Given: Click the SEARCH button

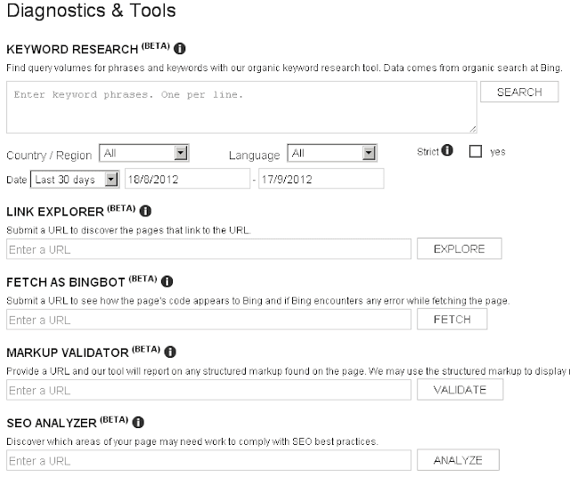Looking at the screenshot, I should [x=519, y=92].
